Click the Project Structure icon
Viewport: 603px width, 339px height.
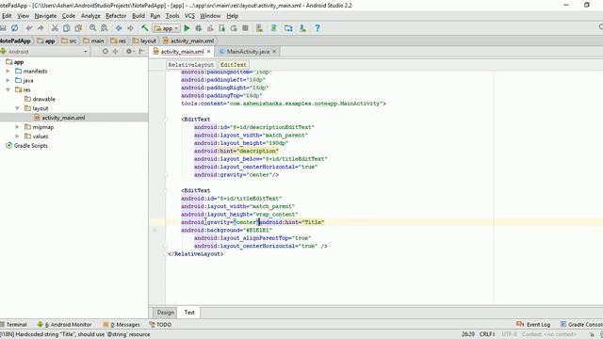point(288,28)
